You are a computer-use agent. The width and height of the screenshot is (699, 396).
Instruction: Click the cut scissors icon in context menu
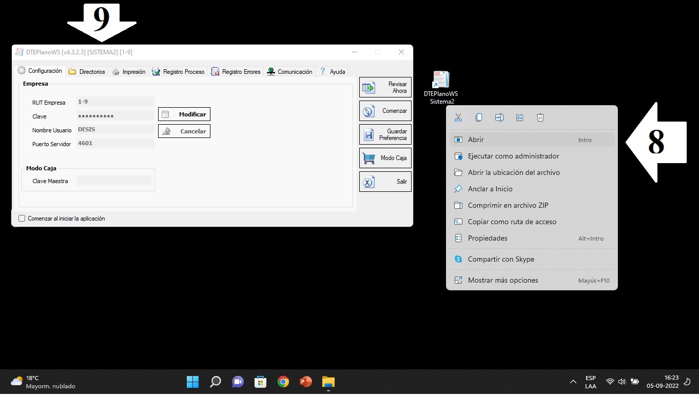pyautogui.click(x=458, y=117)
